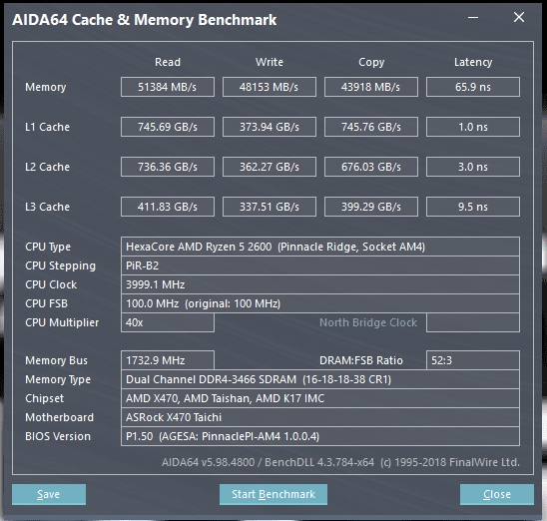Click the CPU Clock label
Screen dimensions: 547x521
[51, 284]
